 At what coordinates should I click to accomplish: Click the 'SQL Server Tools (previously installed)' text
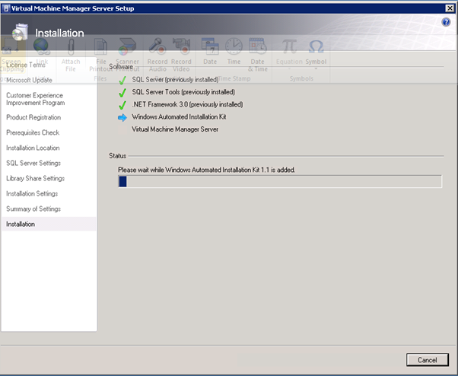pyautogui.click(x=183, y=92)
